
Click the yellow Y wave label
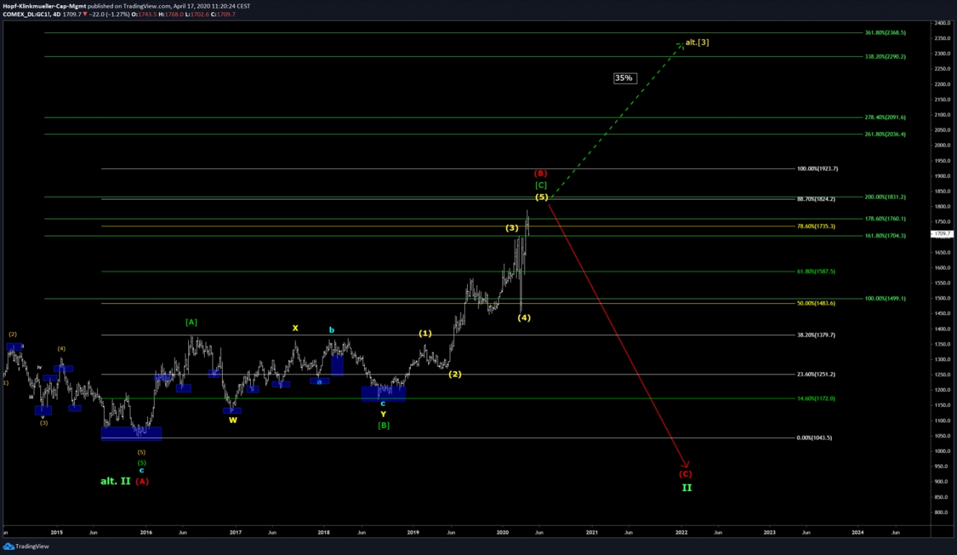(383, 414)
